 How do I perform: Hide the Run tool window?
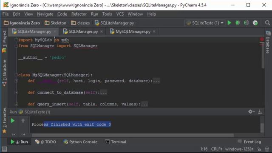pyautogui.click(x=260, y=112)
